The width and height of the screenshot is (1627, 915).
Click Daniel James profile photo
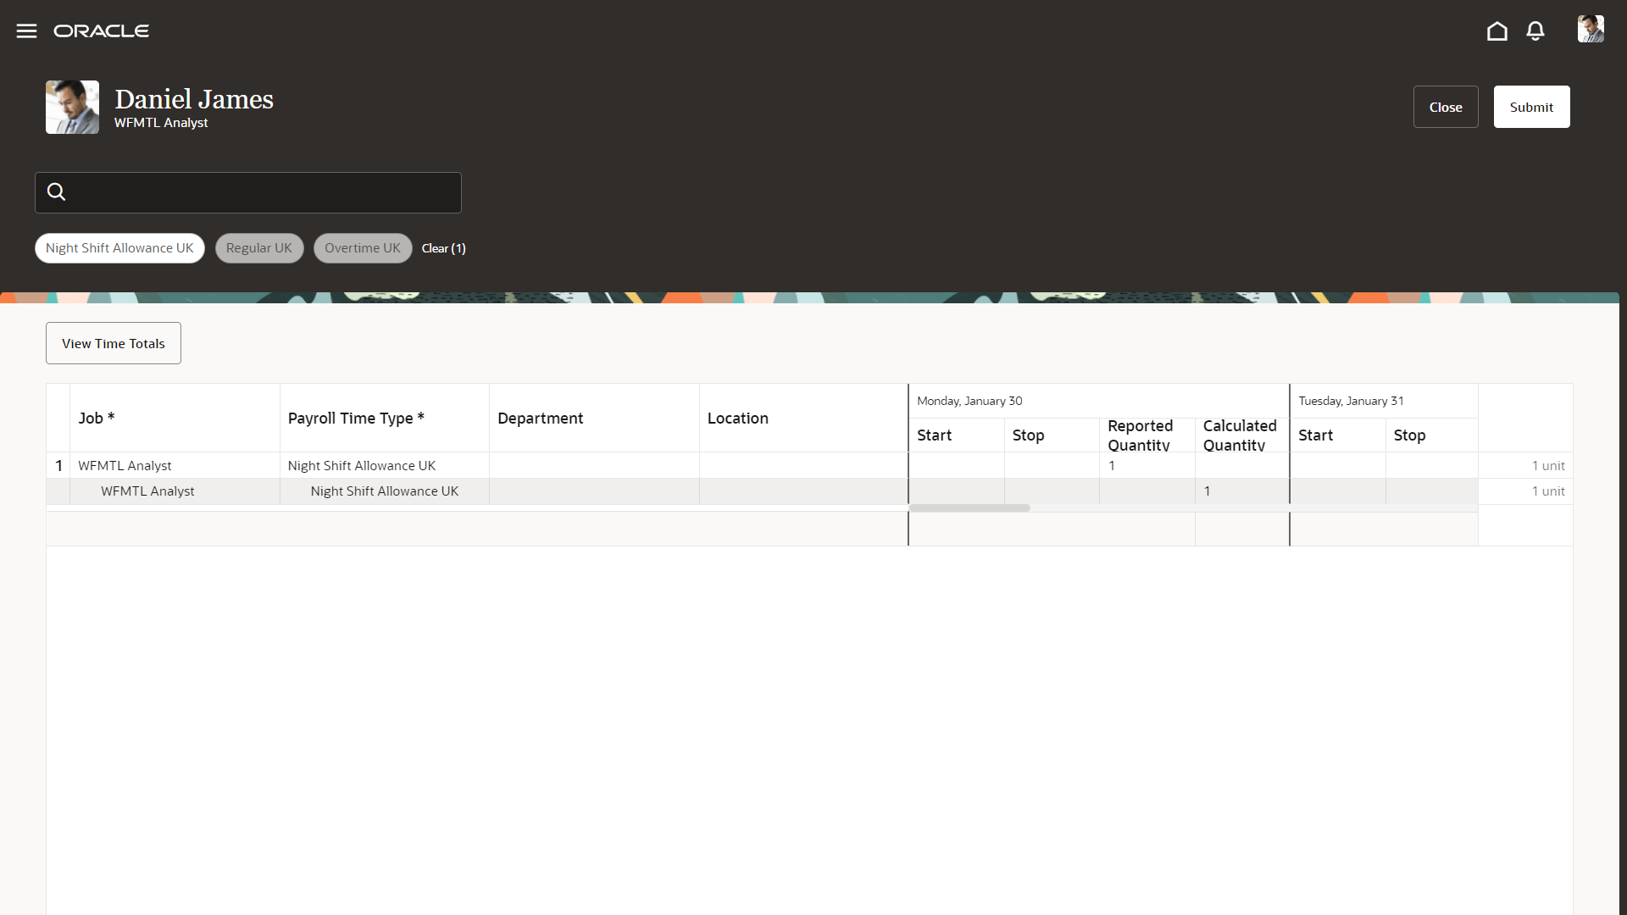click(x=72, y=108)
